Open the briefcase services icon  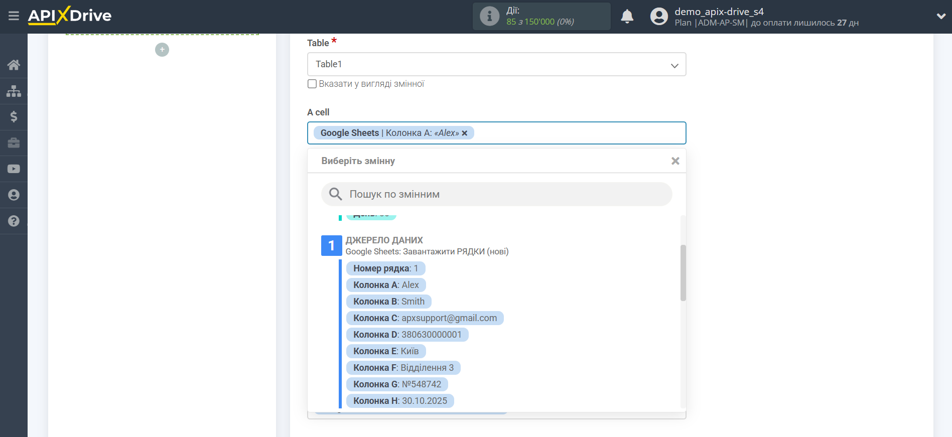[14, 143]
